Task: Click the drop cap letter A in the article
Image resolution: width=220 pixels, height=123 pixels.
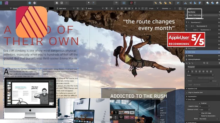Action: 6,72
